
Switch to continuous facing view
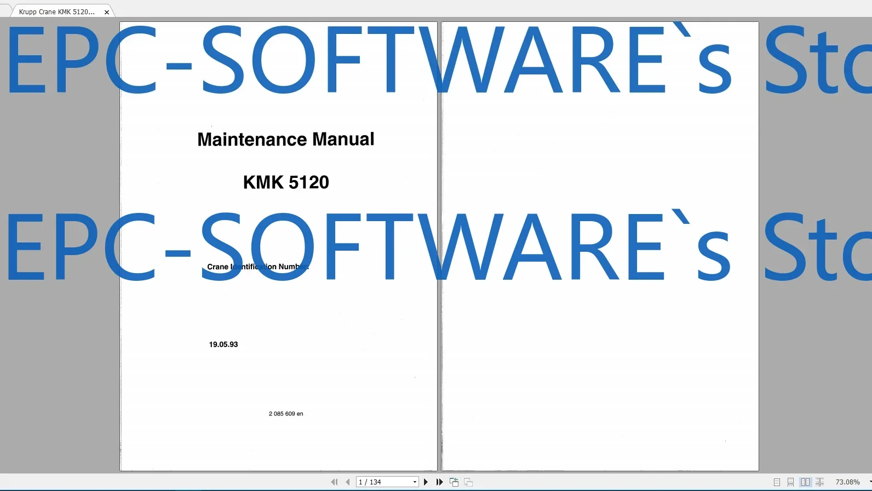pos(819,482)
